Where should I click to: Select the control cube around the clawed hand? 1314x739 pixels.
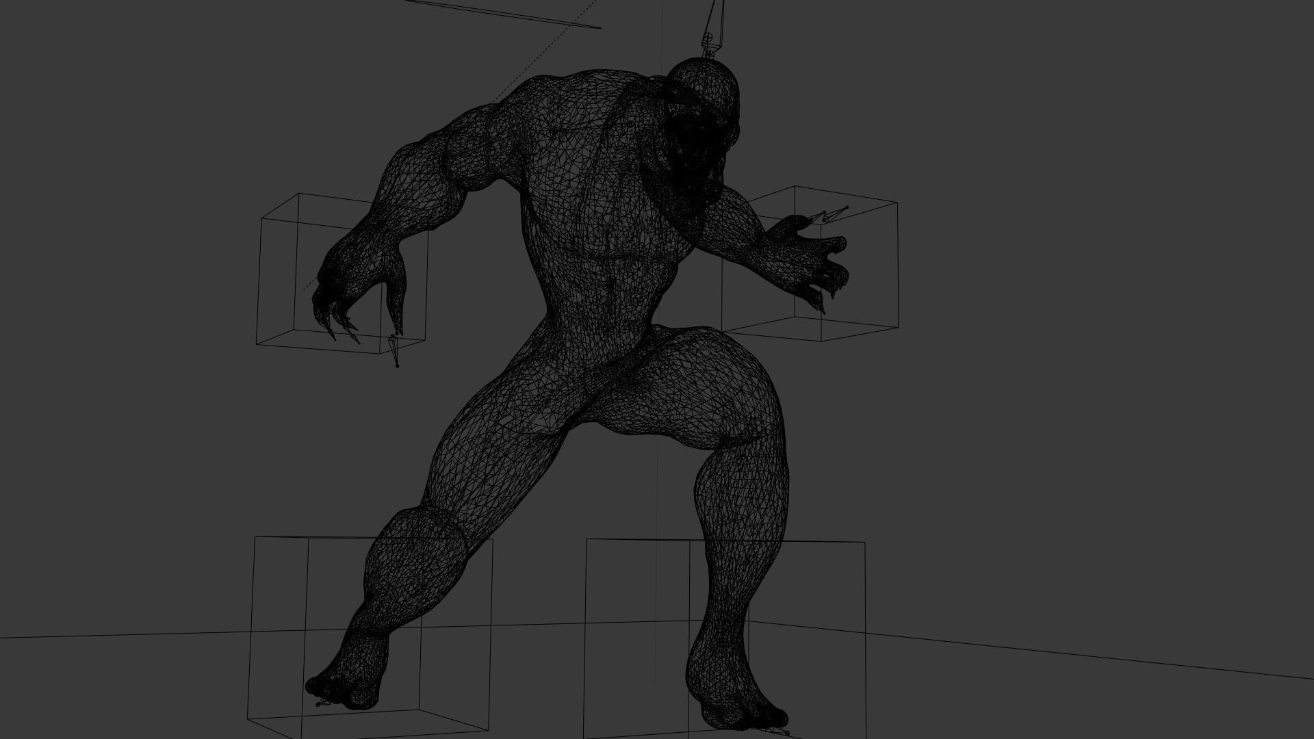[x=342, y=273]
